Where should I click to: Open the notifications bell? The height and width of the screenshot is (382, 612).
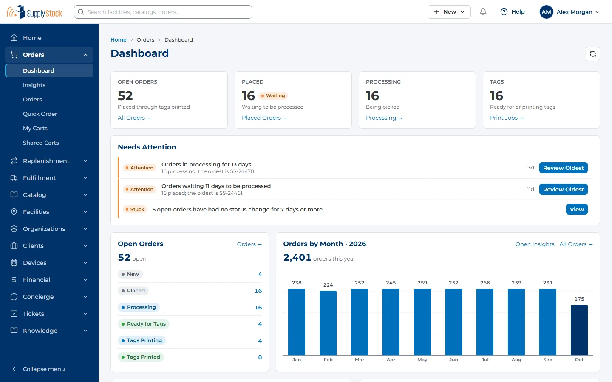tap(483, 12)
